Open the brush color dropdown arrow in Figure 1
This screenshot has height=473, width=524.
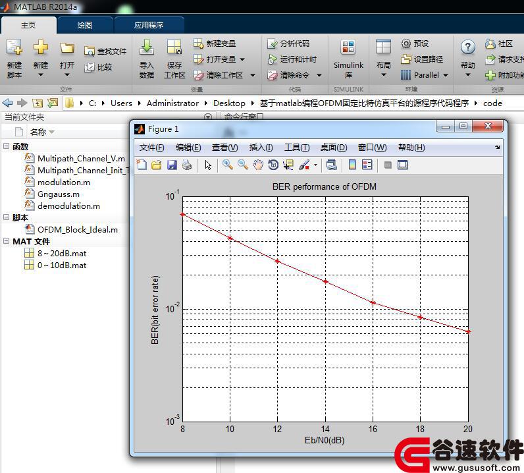pyautogui.click(x=315, y=165)
